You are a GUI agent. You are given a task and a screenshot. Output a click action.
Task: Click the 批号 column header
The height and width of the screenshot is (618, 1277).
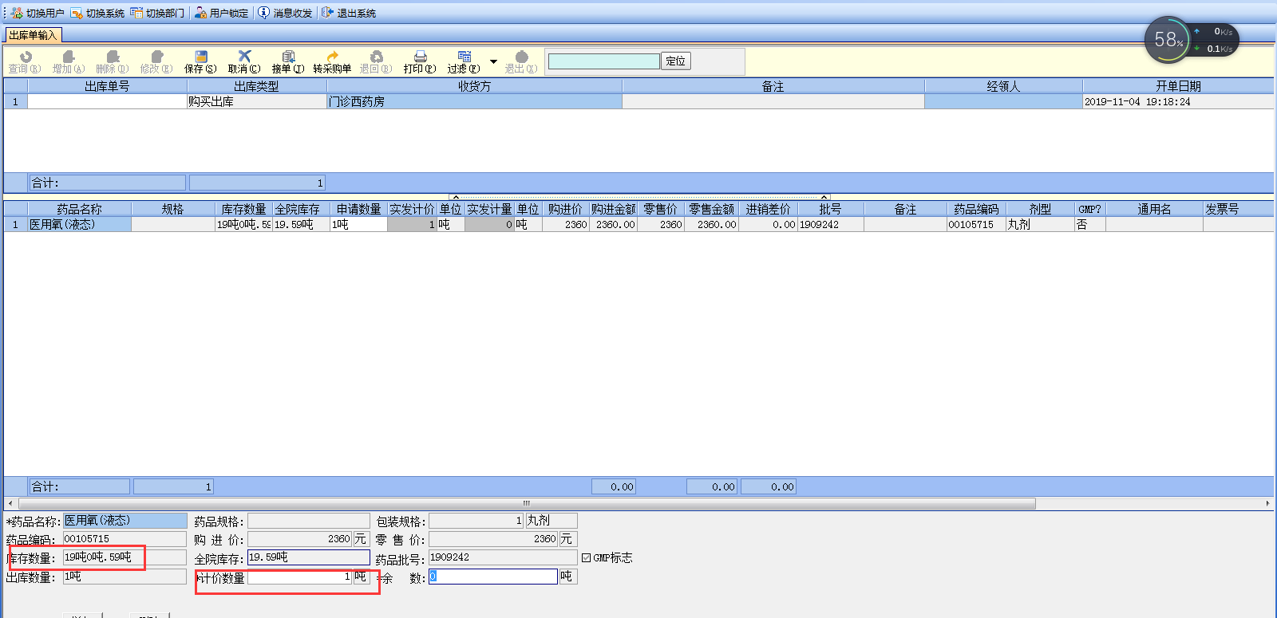coord(830,209)
